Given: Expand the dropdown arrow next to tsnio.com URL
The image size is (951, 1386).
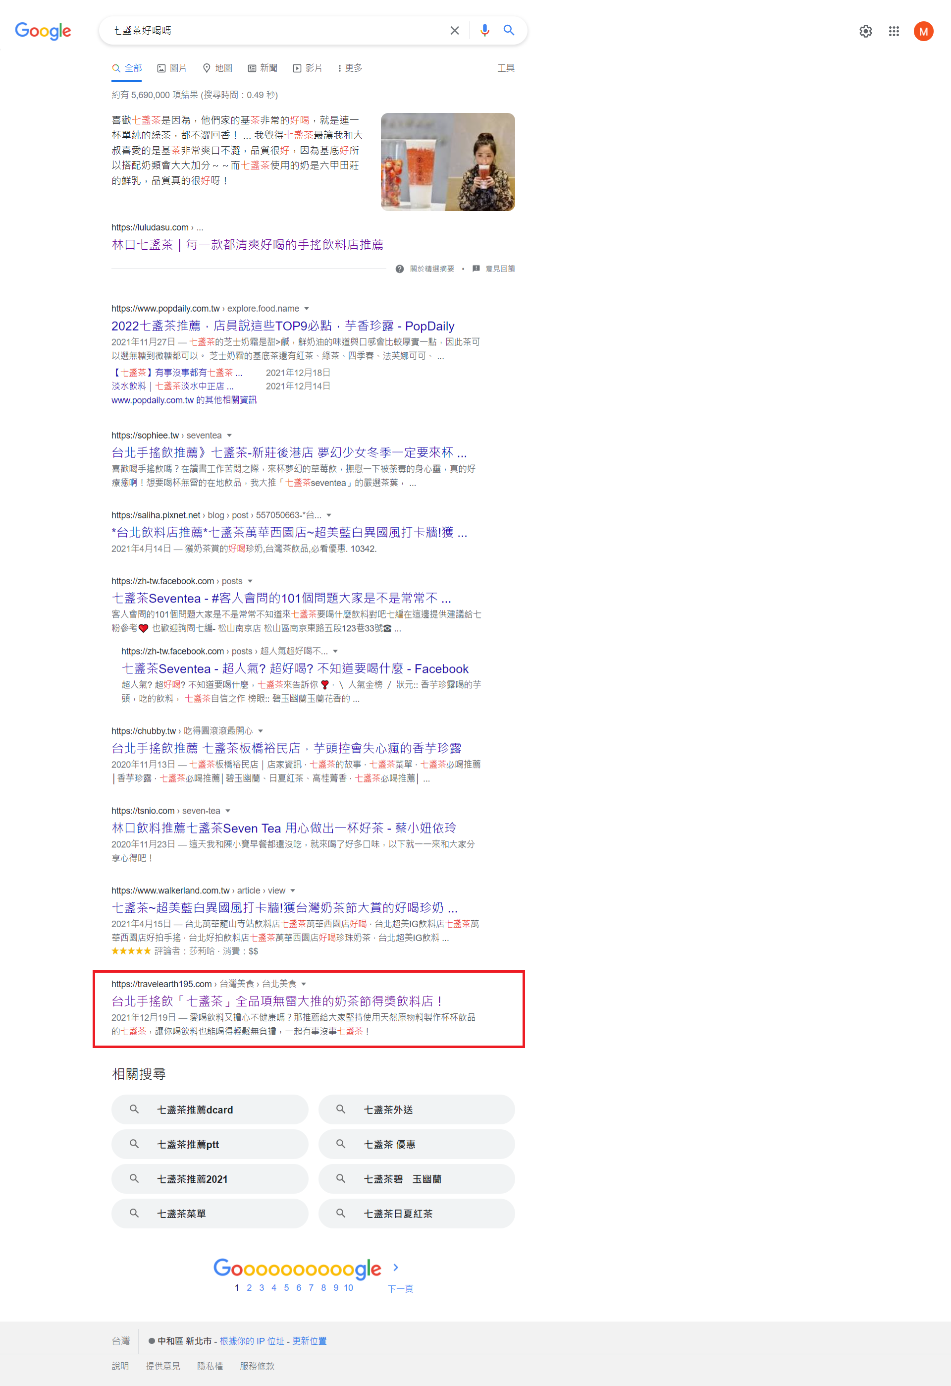Looking at the screenshot, I should pyautogui.click(x=228, y=811).
